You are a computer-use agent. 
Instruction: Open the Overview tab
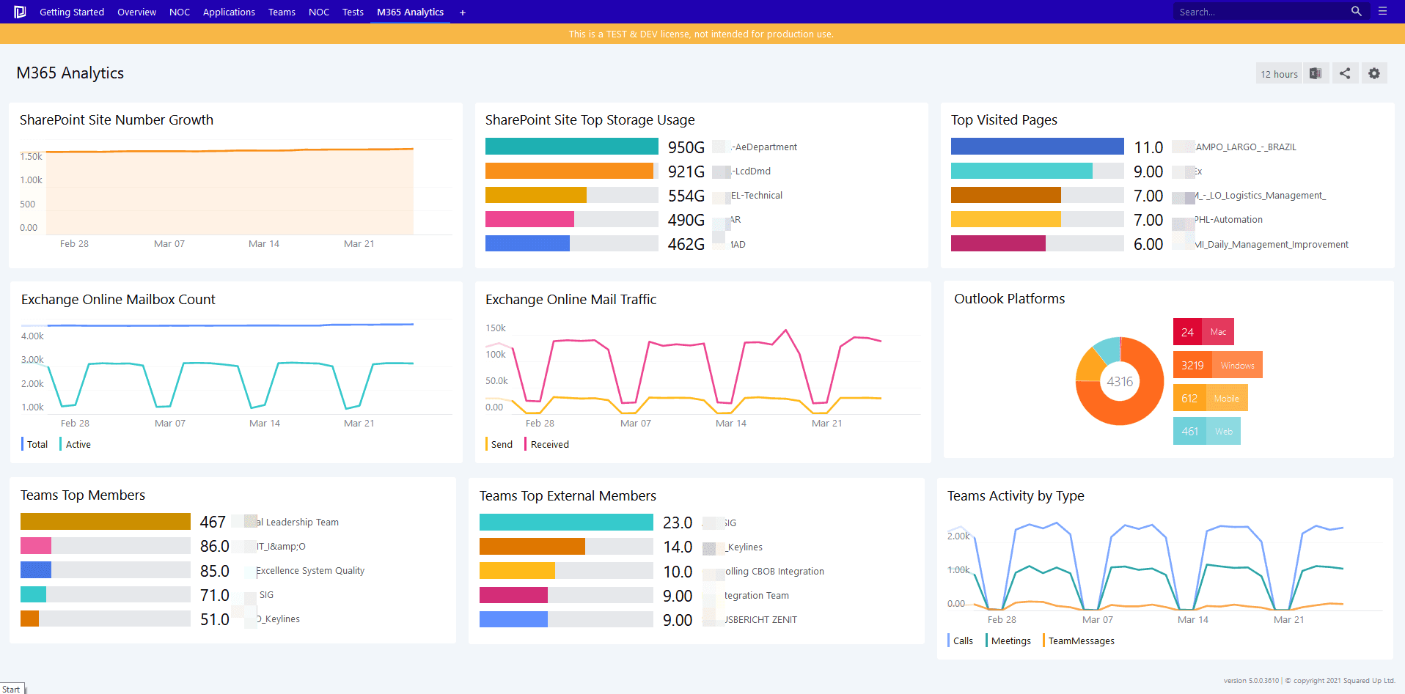(136, 12)
